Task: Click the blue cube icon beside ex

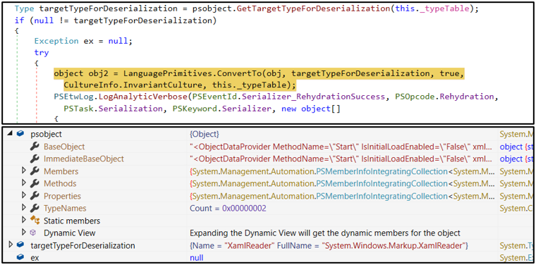Action: point(20,257)
